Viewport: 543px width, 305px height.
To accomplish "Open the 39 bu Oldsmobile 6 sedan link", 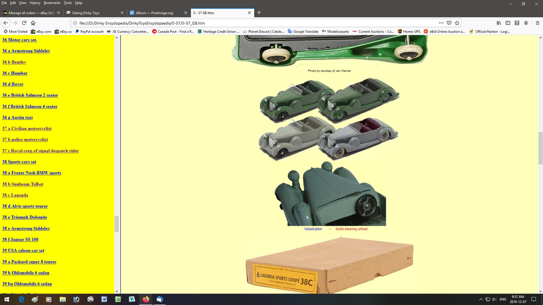I will (x=27, y=284).
